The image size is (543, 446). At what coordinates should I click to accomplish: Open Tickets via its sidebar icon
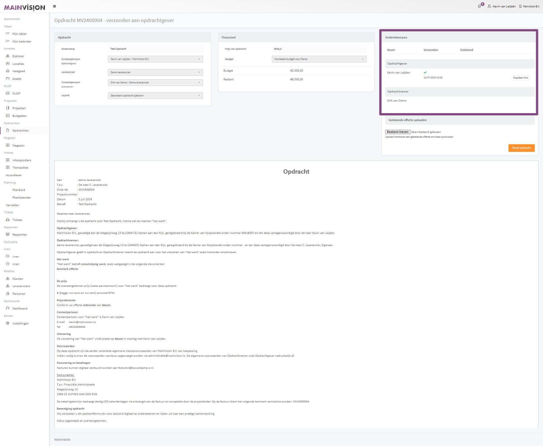click(8, 220)
